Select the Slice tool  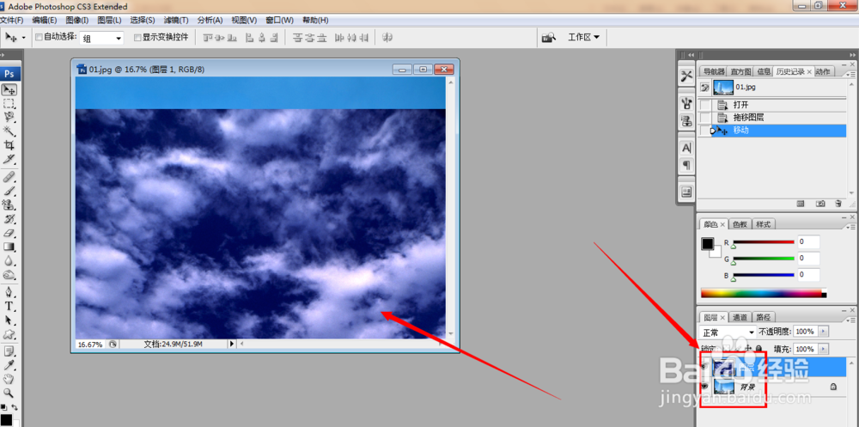pos(9,159)
